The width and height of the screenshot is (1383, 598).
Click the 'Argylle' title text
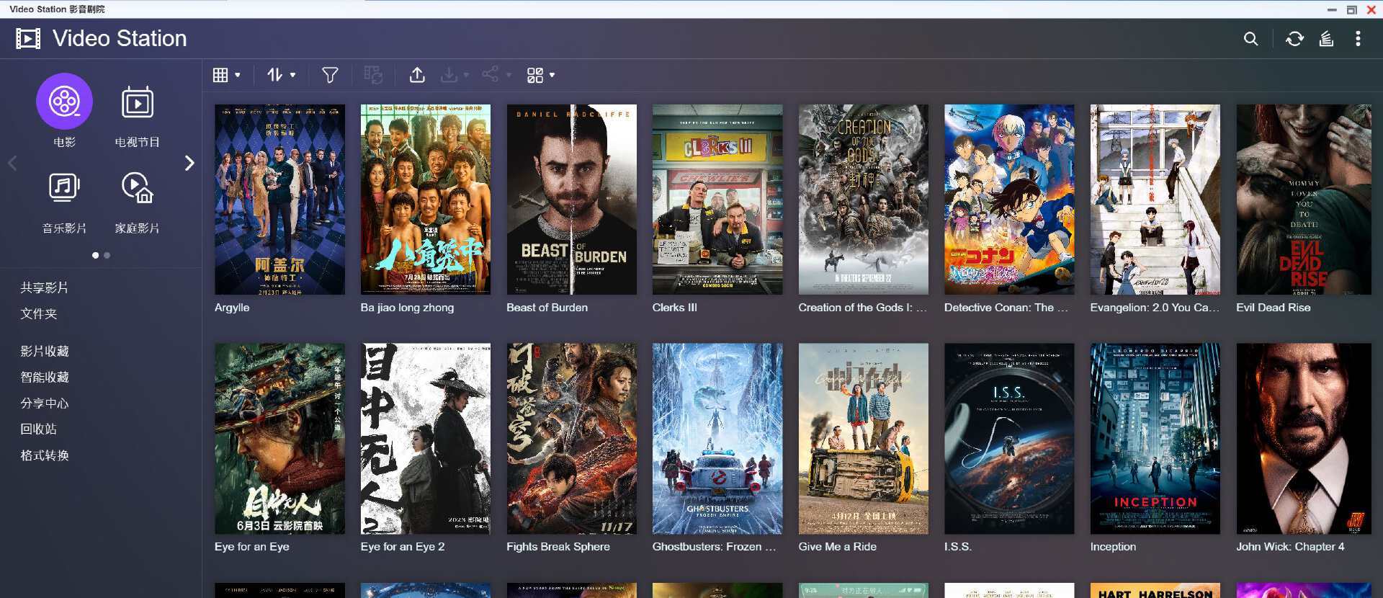[x=232, y=308]
